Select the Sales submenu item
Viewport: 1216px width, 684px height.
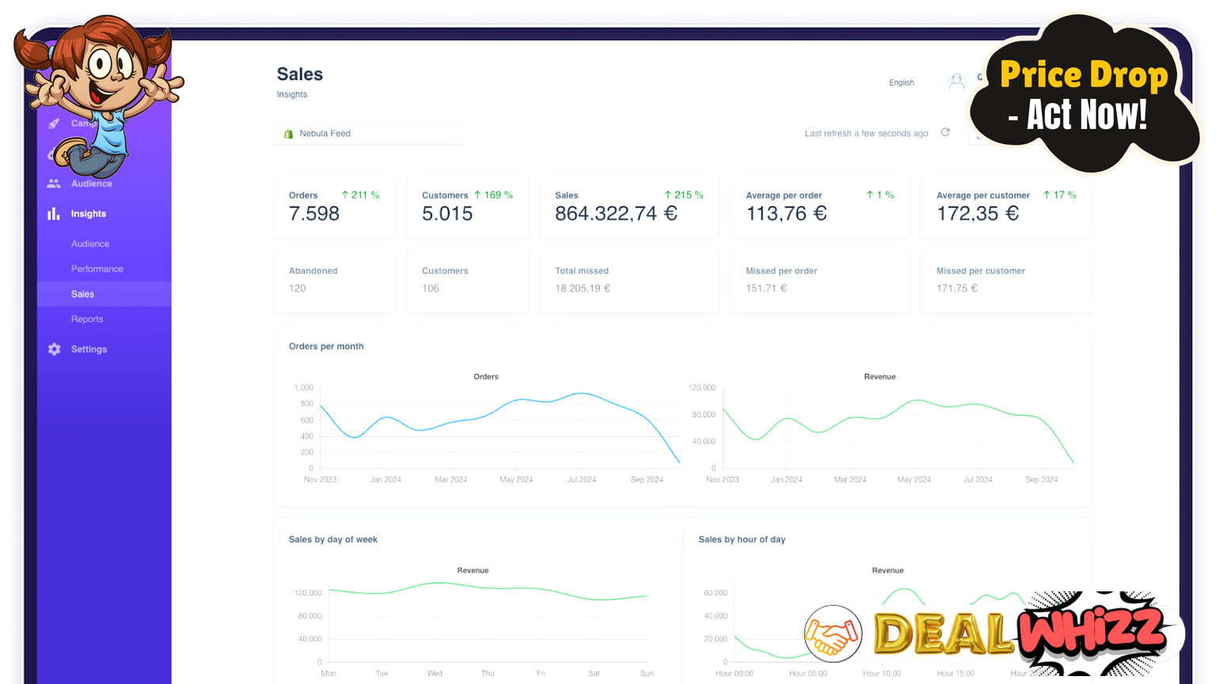104,294
